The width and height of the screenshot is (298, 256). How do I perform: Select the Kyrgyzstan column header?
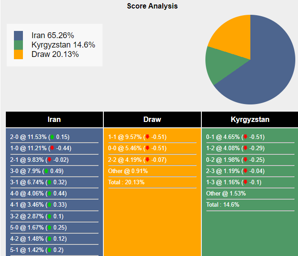coord(250,120)
